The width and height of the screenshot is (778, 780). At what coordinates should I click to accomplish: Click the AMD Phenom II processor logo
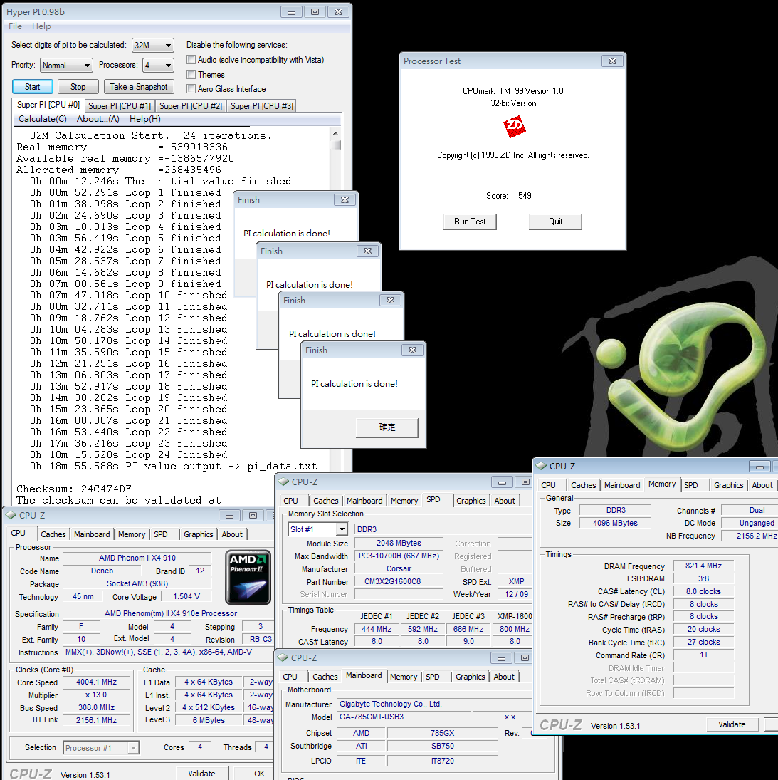[x=248, y=576]
